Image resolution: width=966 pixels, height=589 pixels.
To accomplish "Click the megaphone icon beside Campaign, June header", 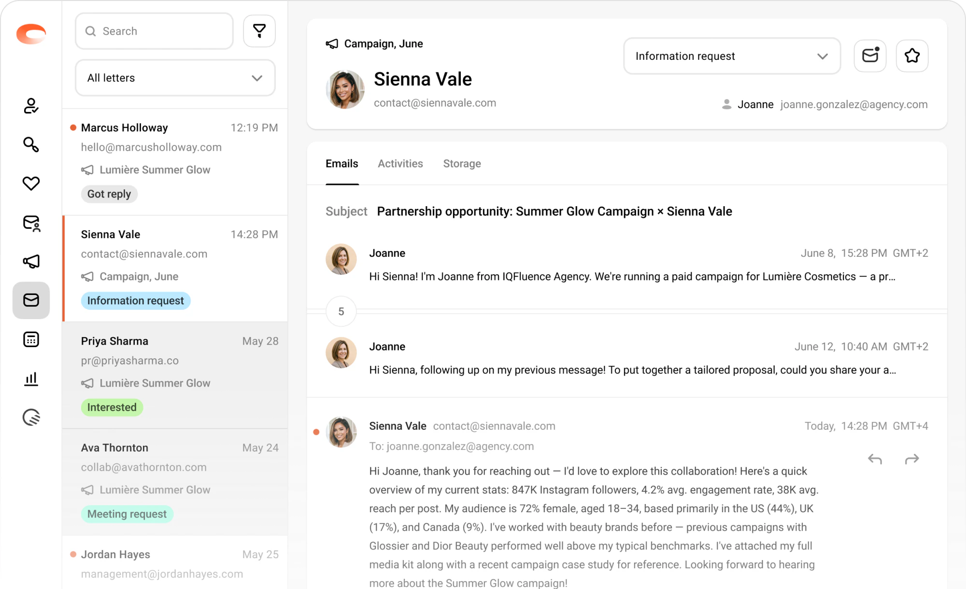I will [x=332, y=44].
